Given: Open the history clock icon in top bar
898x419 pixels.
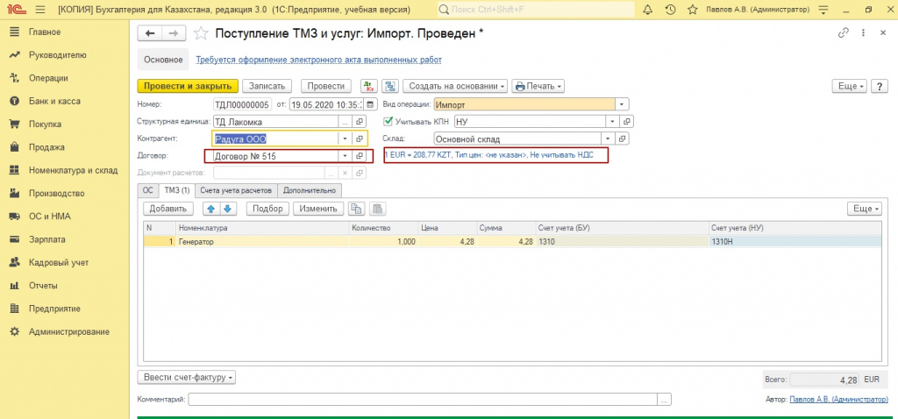Looking at the screenshot, I should (x=671, y=10).
